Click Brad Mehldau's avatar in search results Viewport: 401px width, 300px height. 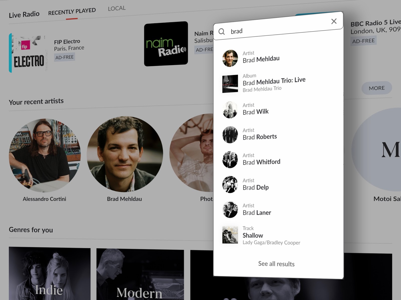tap(230, 58)
